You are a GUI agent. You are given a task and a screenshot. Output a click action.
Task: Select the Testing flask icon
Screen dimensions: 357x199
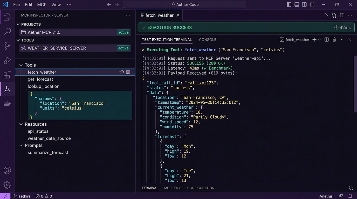pyautogui.click(x=7, y=89)
